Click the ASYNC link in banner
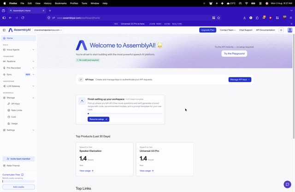The width and height of the screenshot is (295, 192). [x=167, y=24]
